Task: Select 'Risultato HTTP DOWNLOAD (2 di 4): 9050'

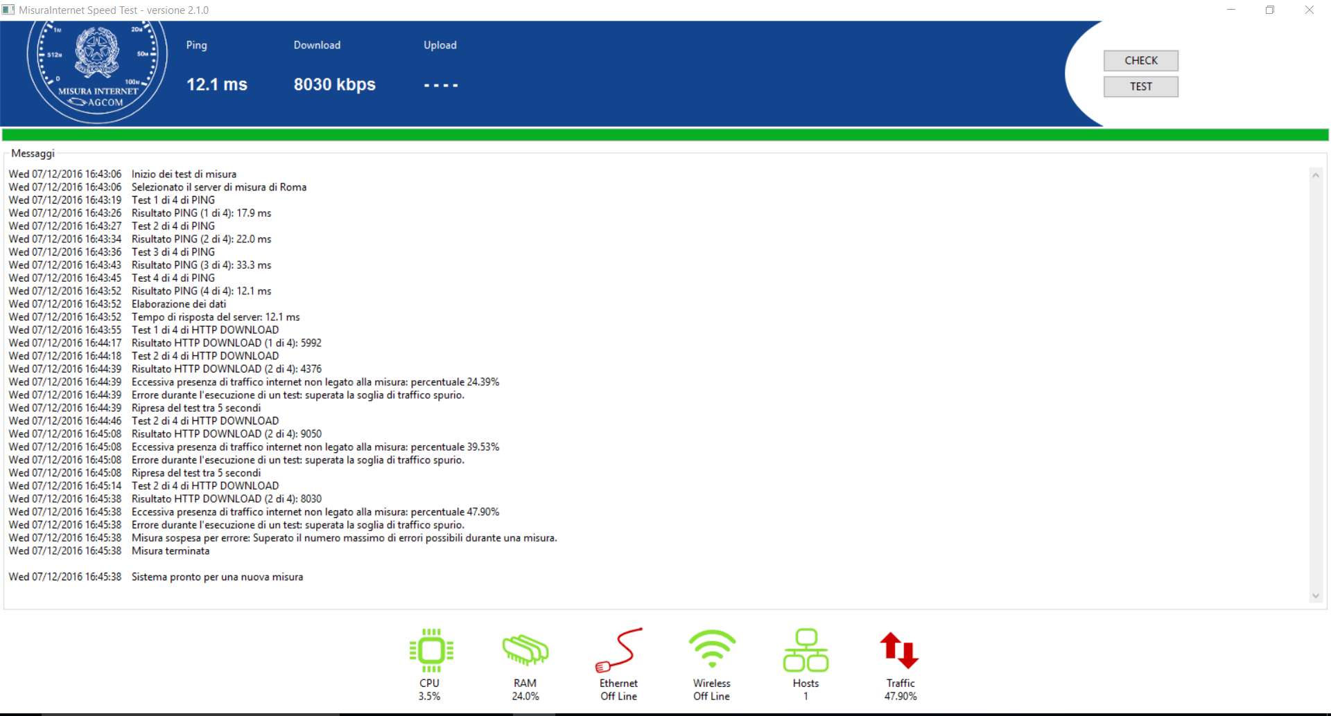Action: pos(227,433)
